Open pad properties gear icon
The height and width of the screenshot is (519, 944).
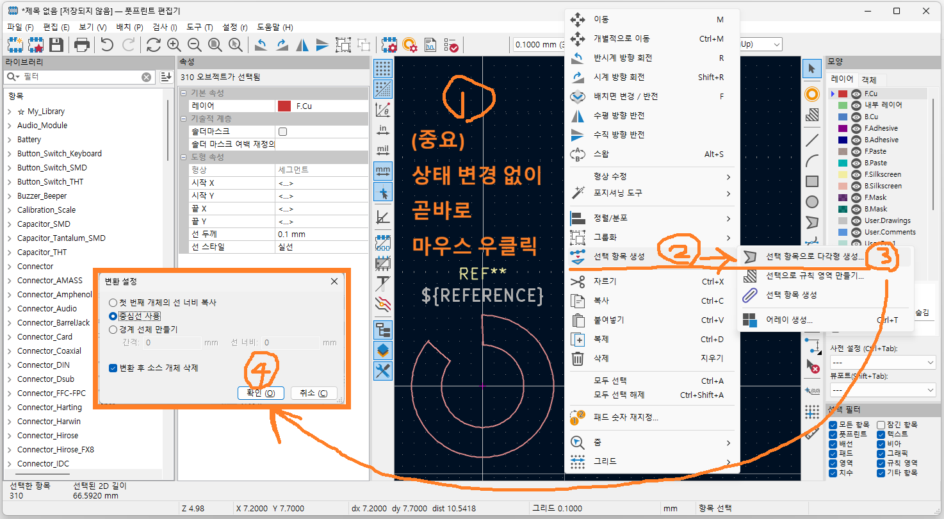tap(410, 45)
